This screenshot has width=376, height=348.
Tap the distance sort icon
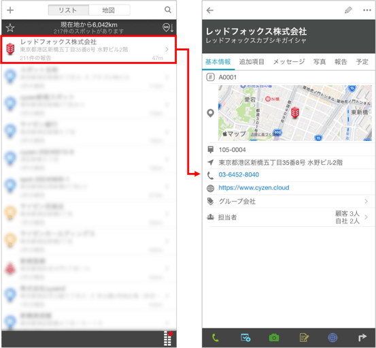(168, 28)
